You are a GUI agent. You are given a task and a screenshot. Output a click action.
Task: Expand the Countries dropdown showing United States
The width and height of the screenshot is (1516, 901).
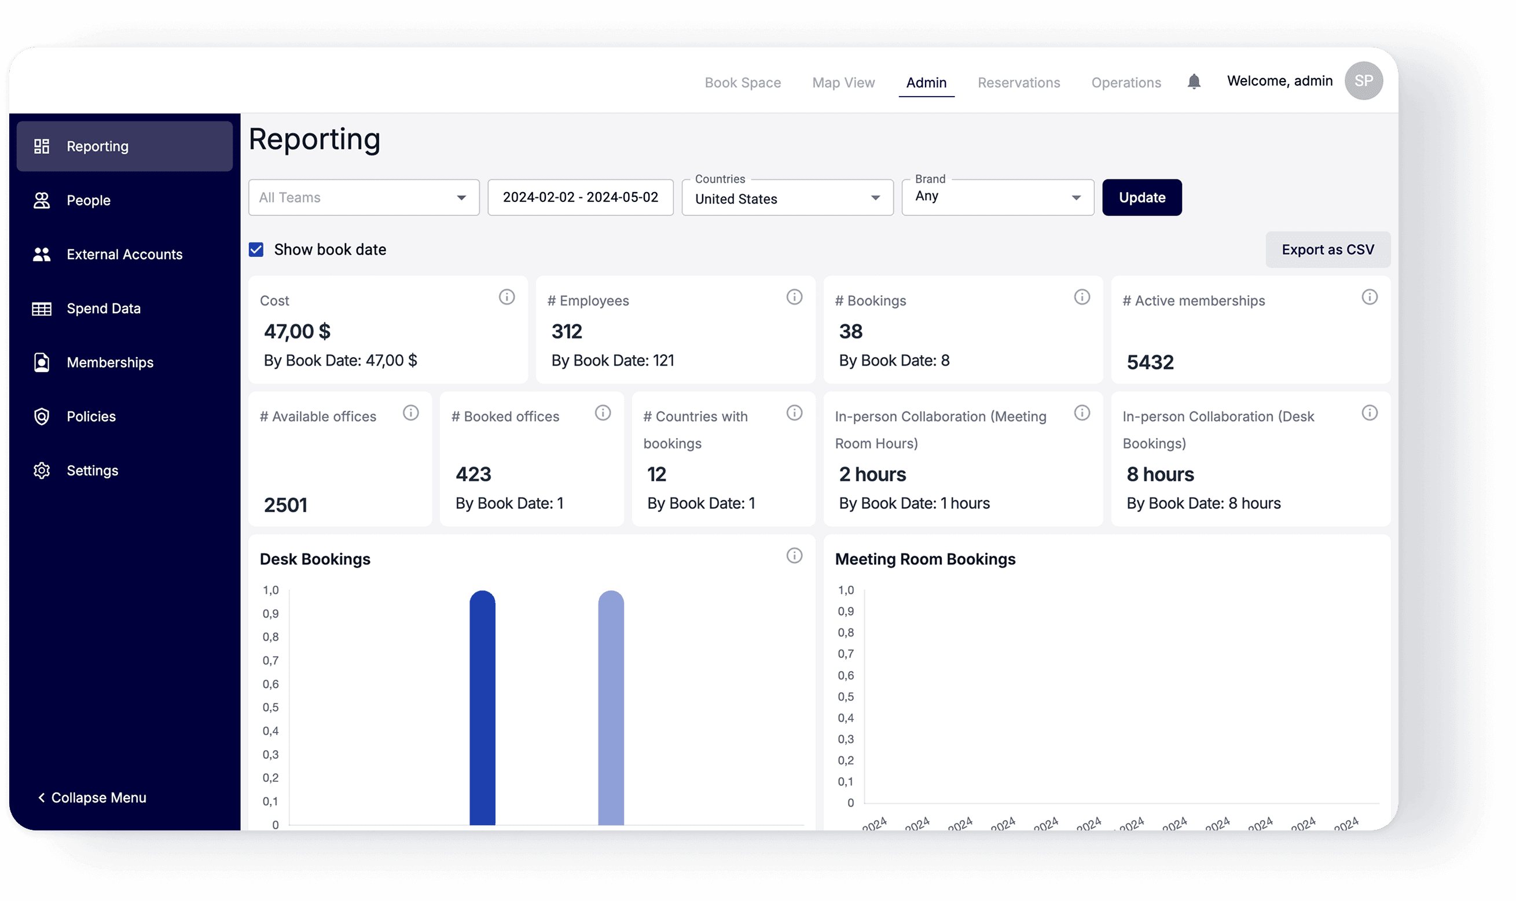[x=787, y=197]
